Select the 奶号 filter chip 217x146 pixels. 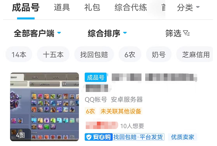pos(159,55)
